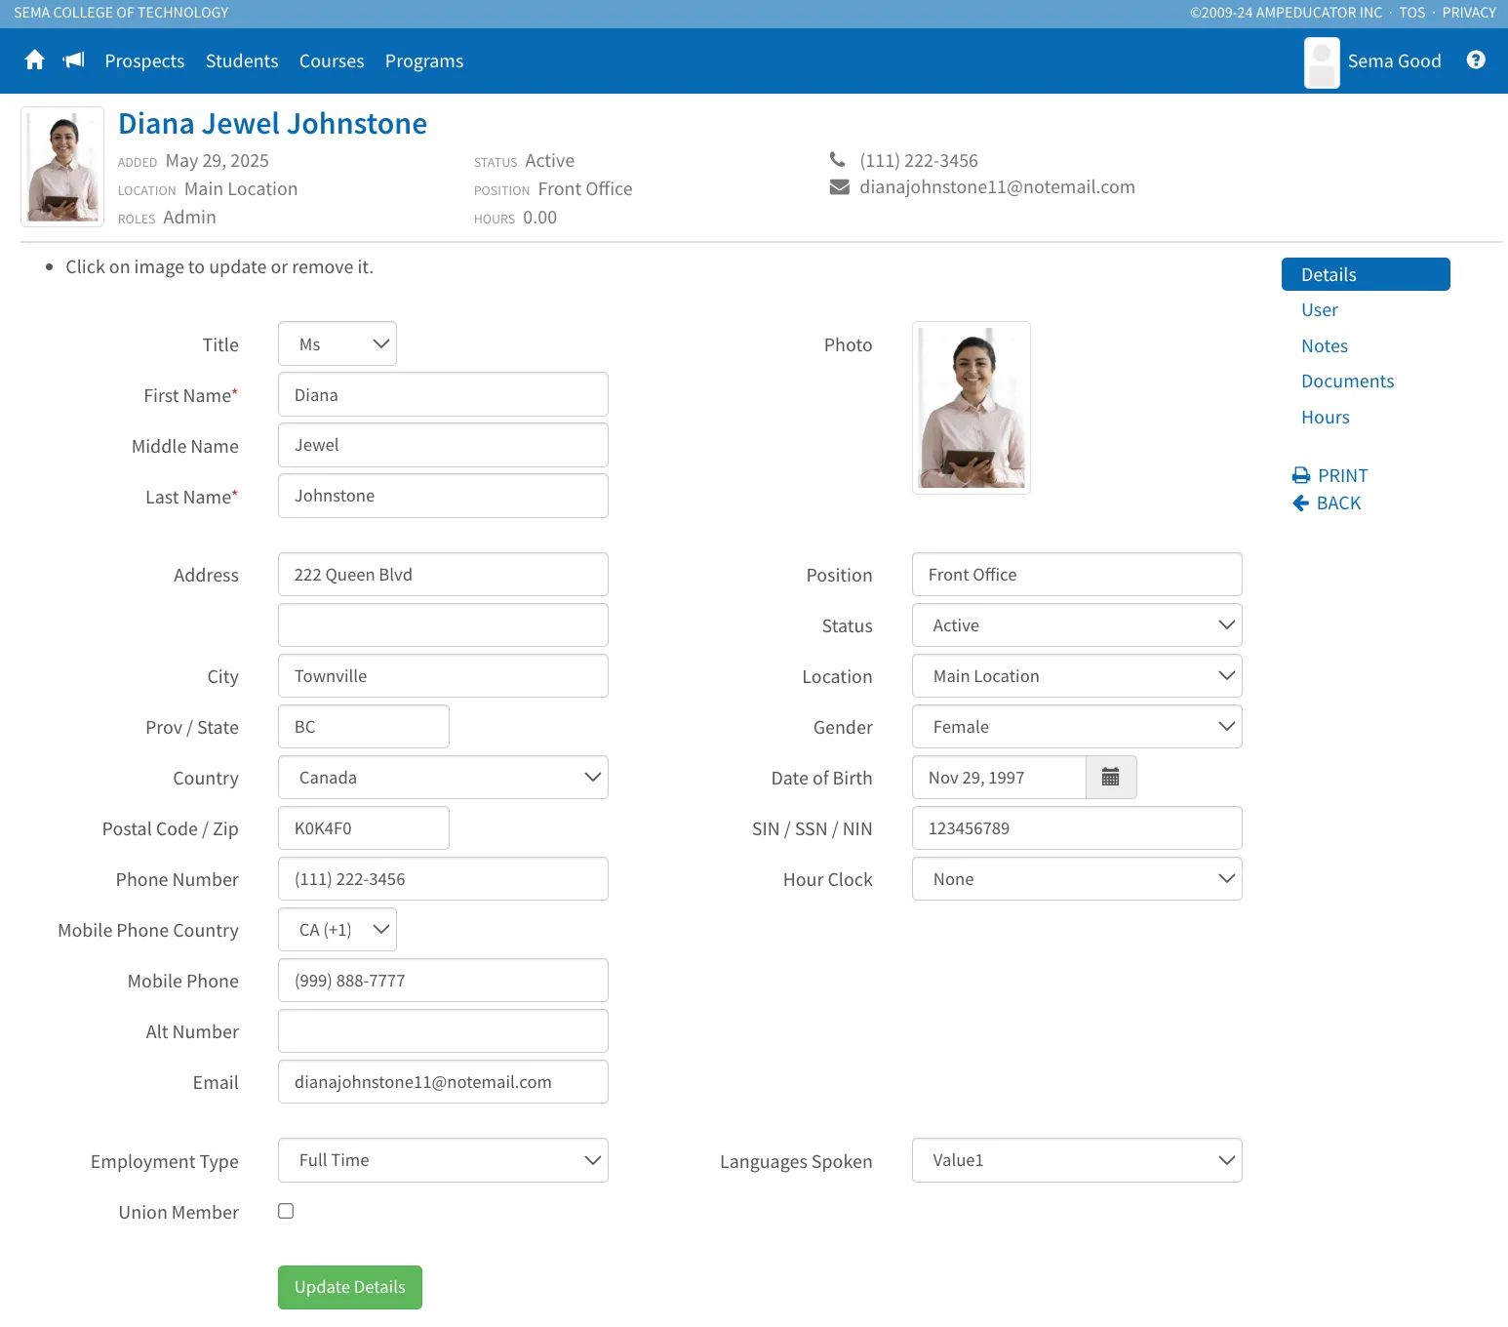The width and height of the screenshot is (1508, 1327).
Task: Open the help question mark icon
Action: [1476, 60]
